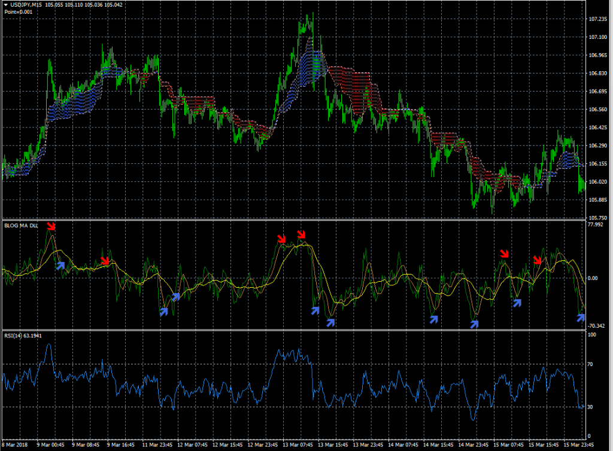Click the 107.235 value on the price scale
Screen dimensions: 613x451
tap(597, 19)
